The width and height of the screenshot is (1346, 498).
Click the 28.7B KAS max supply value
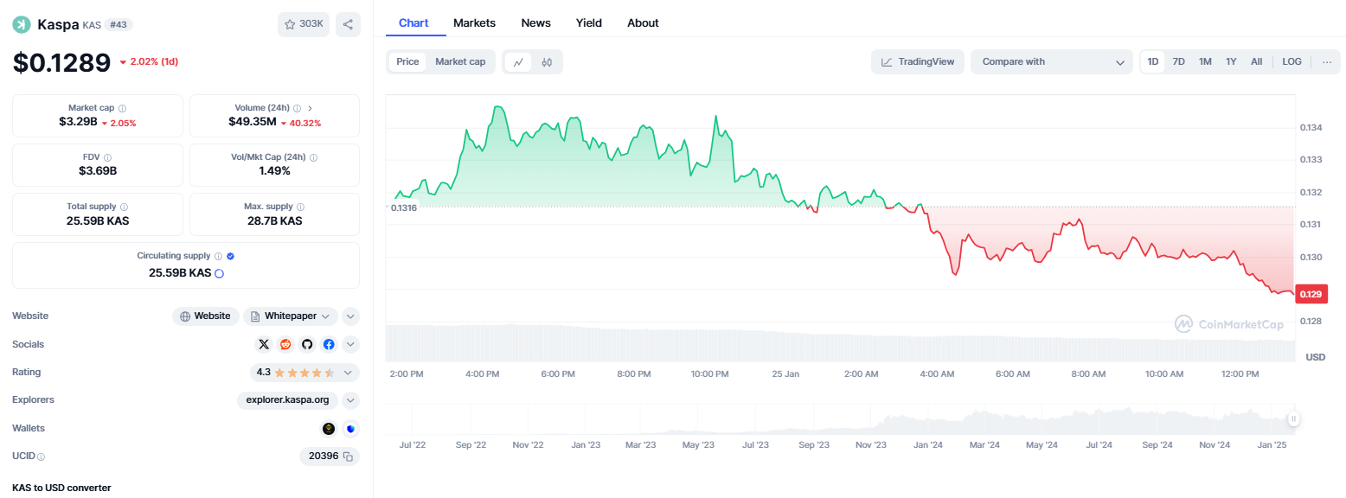[274, 220]
